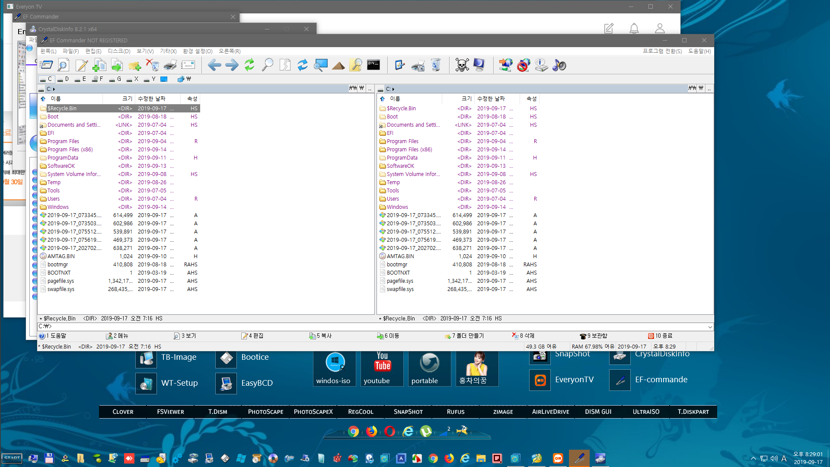The height and width of the screenshot is (467, 830).
Task: Open the 환경 설정(O) menu
Action: click(x=198, y=51)
